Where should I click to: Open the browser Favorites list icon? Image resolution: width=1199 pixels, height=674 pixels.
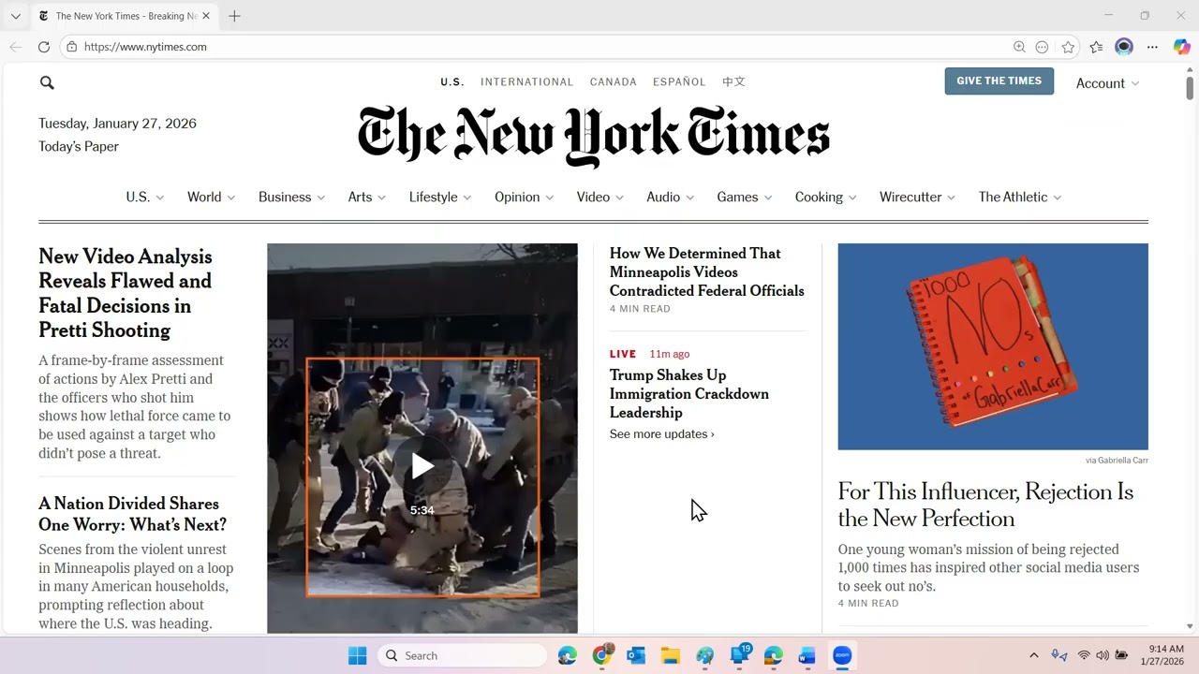tap(1096, 47)
